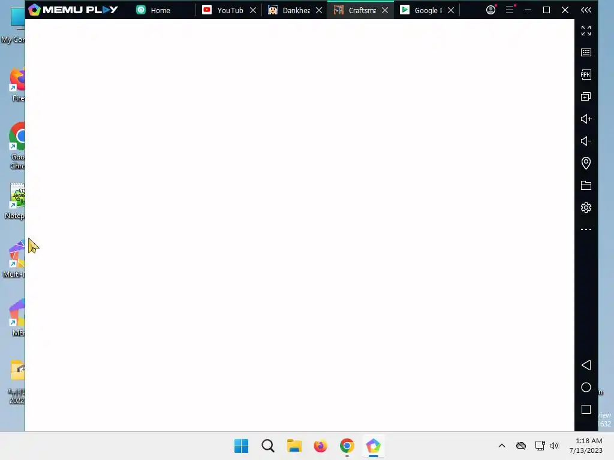Tap the Android Back triangle button
Screen dimensions: 614x460
point(586,365)
